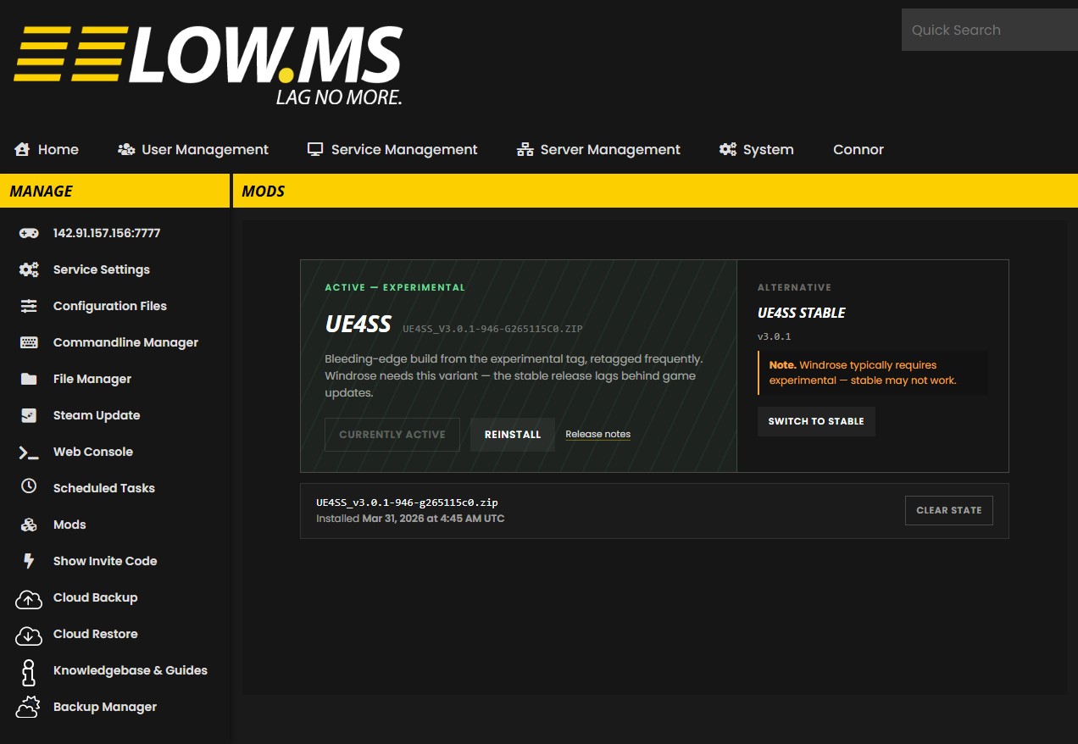Open the Commandline Manager link
The image size is (1078, 744).
(125, 342)
